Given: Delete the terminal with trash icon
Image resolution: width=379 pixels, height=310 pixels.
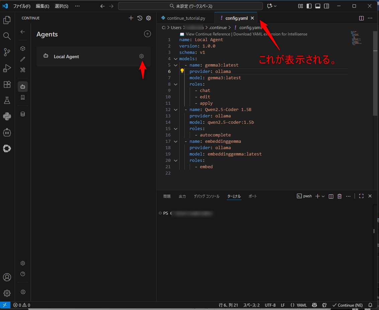Looking at the screenshot, I should [x=340, y=196].
